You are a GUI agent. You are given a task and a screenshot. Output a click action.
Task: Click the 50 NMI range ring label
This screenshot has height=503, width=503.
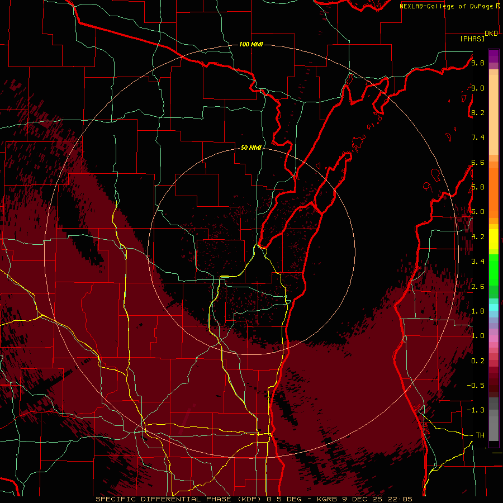coord(251,148)
